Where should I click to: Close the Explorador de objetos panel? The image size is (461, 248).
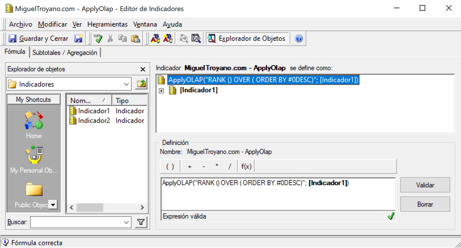click(x=143, y=69)
